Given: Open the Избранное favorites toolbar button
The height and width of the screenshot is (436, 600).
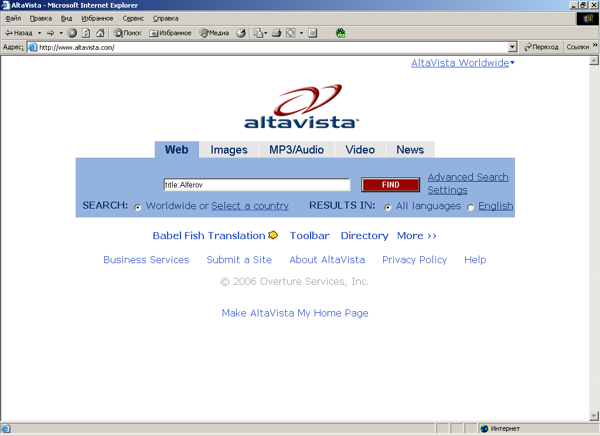Looking at the screenshot, I should point(171,33).
